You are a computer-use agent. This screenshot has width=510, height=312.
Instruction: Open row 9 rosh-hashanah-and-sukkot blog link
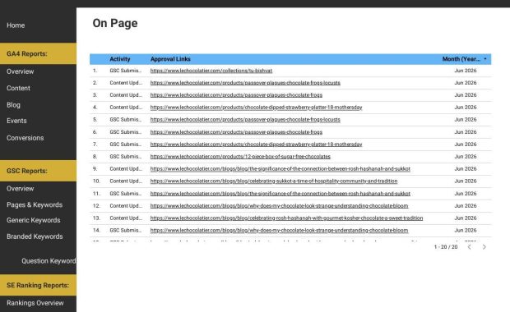280,169
